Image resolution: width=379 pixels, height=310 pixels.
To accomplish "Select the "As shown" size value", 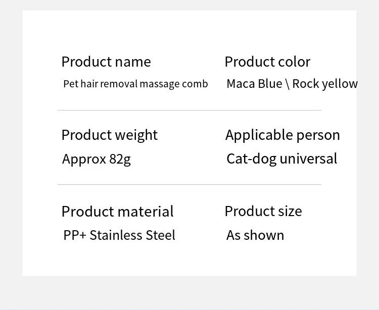I will (x=255, y=235).
